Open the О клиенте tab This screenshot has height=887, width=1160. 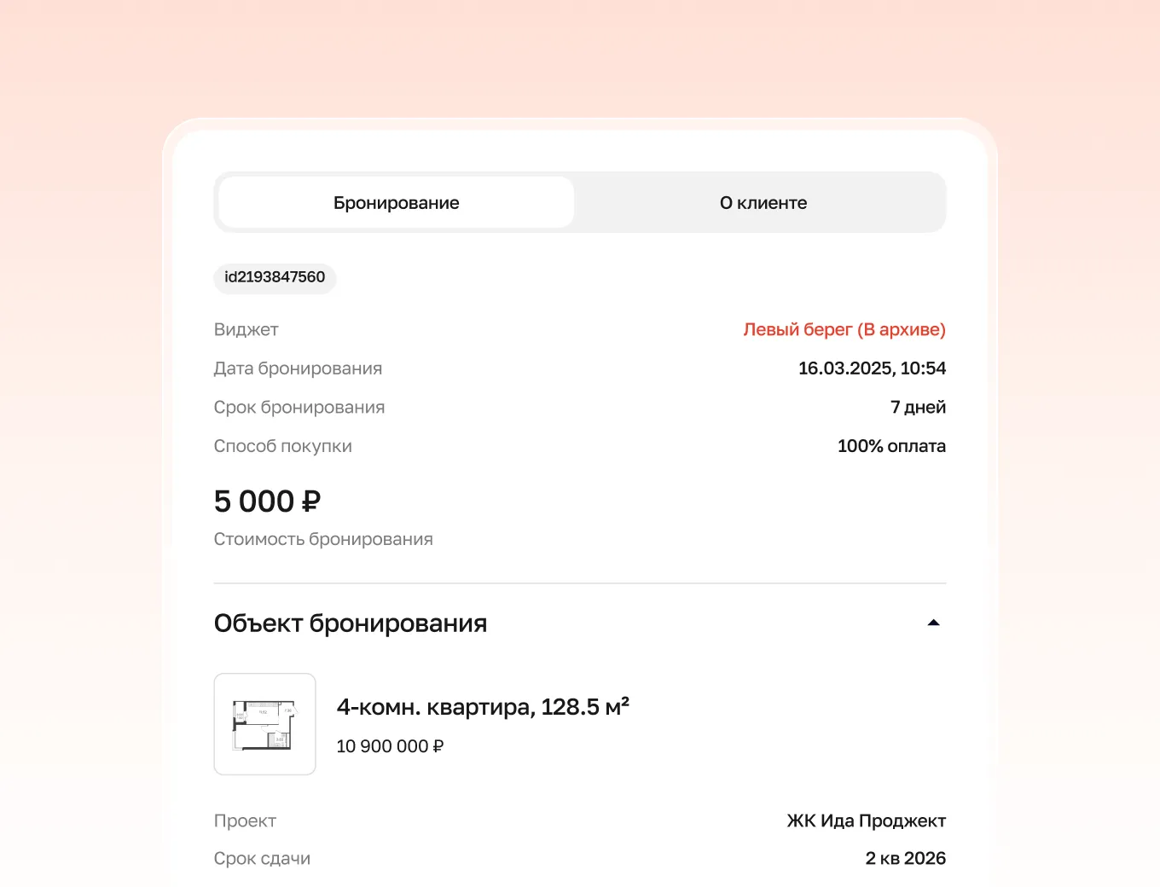tap(763, 202)
